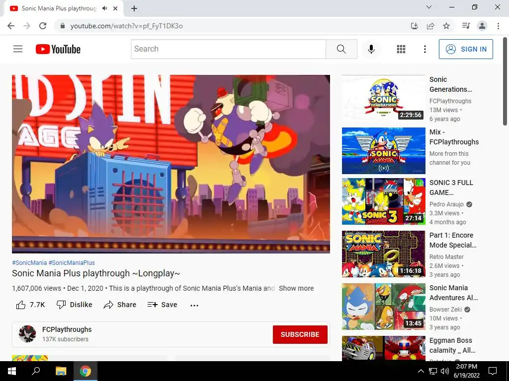Open the Pedro Araujo channel link

point(446,204)
